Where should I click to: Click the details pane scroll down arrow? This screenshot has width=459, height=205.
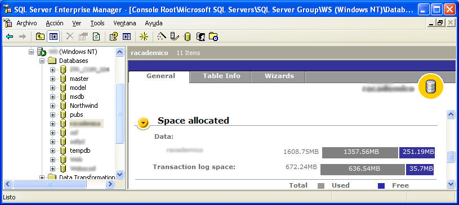coord(451,184)
